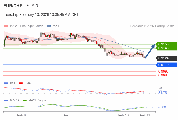This screenshot has width=178, height=120.
Task: Click the MA 50 legend label
Action: pyautogui.click(x=57, y=26)
